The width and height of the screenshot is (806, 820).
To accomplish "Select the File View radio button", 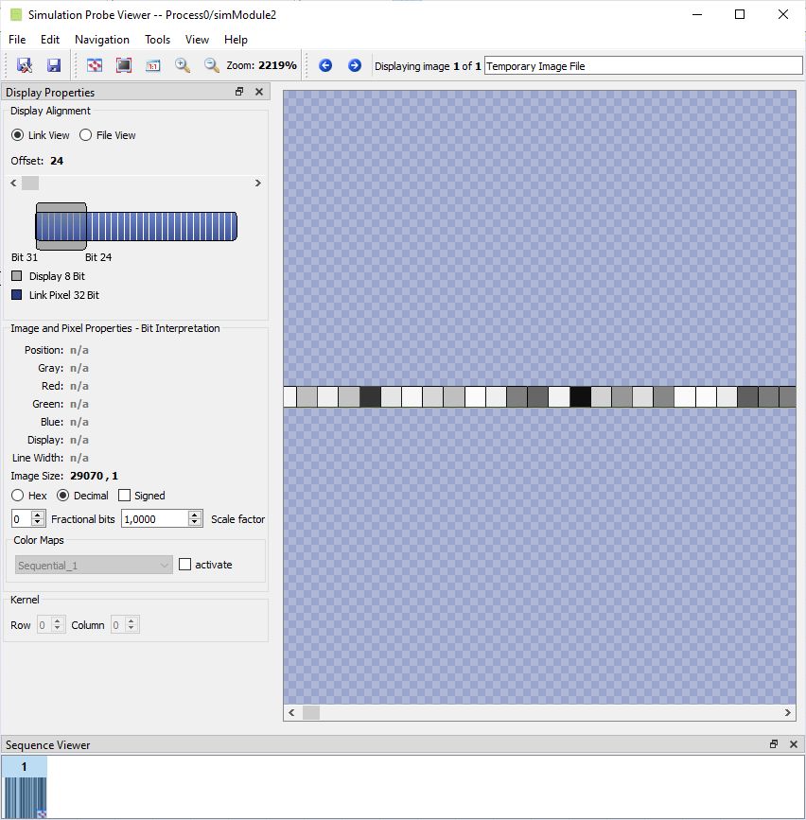I will point(85,135).
